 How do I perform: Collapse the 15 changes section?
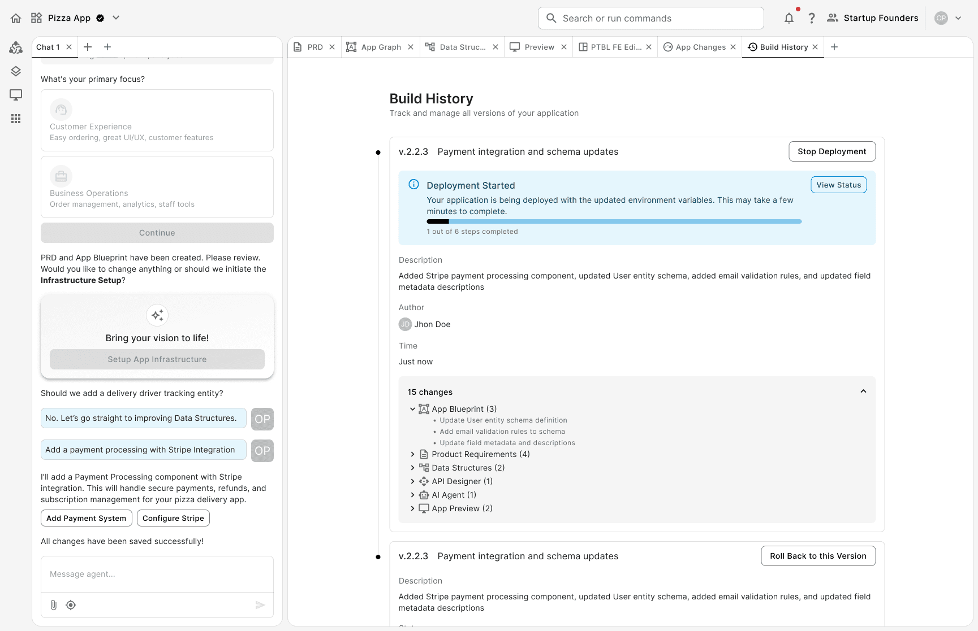[x=863, y=391]
